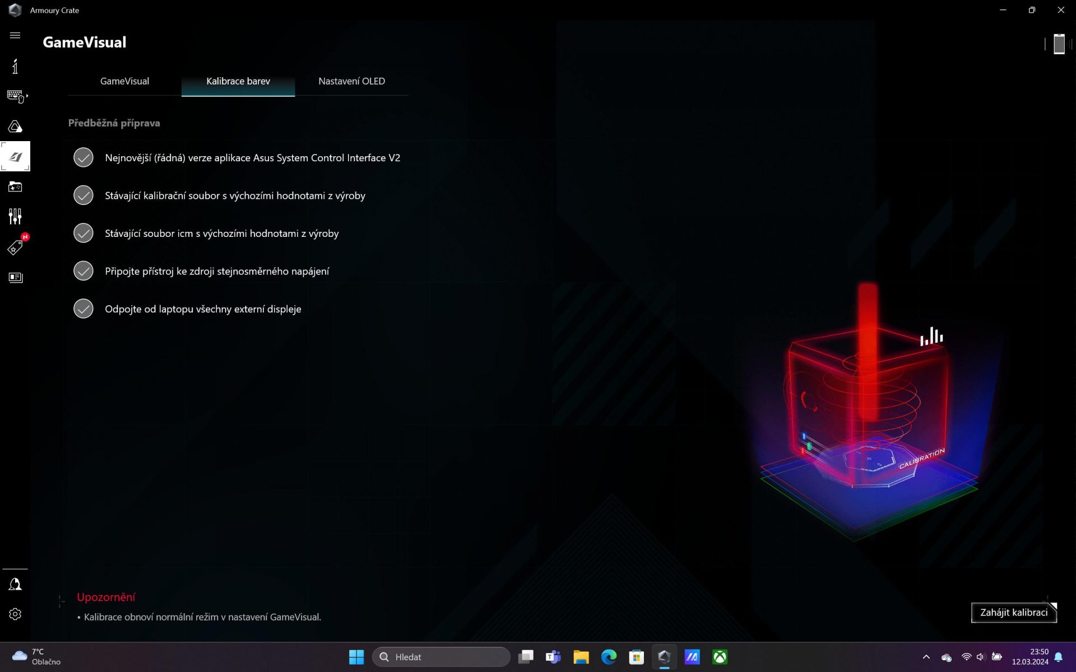This screenshot has height=672, width=1076.
Task: Open the hamburger menu in sidebar
Action: click(15, 35)
